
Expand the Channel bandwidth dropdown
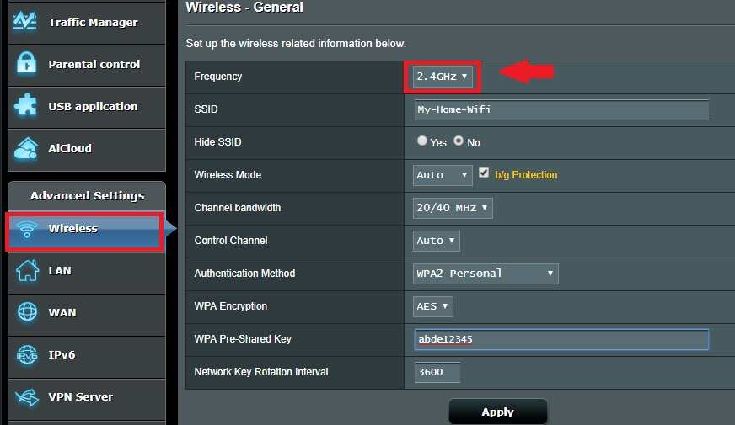(x=453, y=208)
